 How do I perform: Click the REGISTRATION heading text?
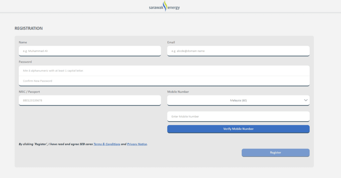[x=29, y=28]
